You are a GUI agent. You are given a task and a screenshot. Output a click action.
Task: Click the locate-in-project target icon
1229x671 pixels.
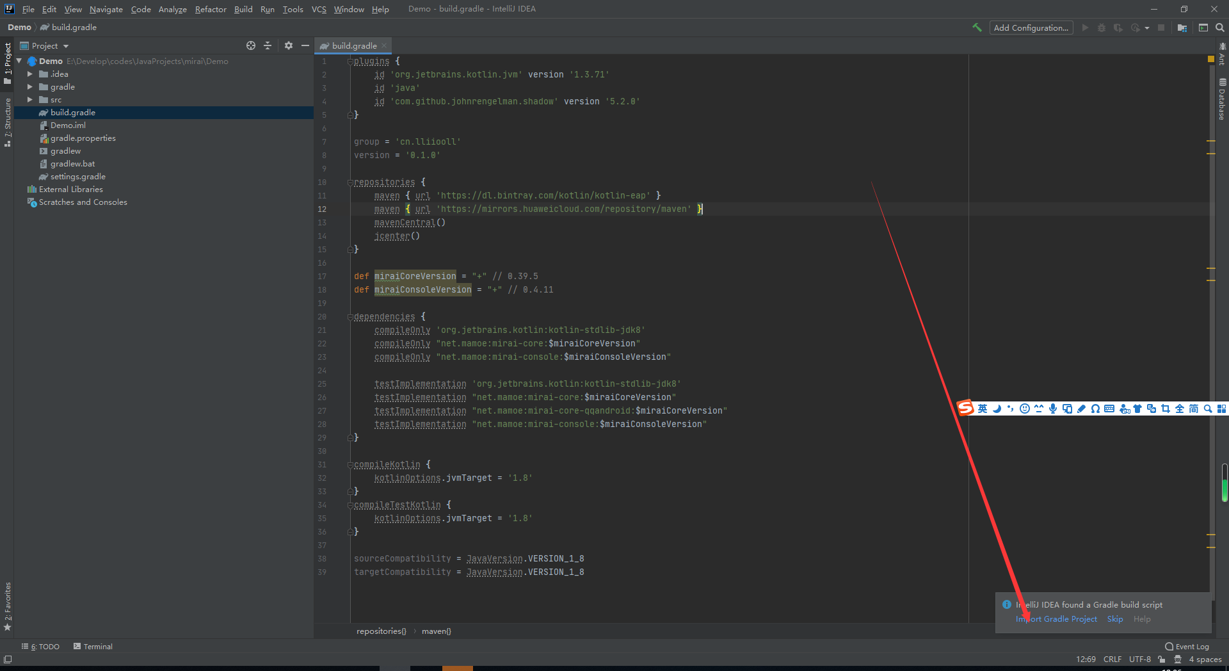(251, 45)
